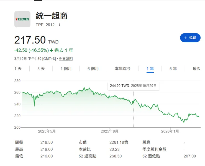The image size is (205, 166).
Task: Click the 52 週高點 value 268.50
Action: point(116,156)
